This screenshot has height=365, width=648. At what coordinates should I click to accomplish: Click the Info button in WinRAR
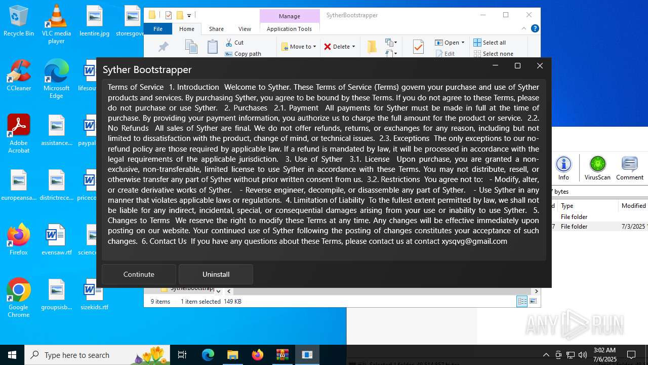click(563, 168)
